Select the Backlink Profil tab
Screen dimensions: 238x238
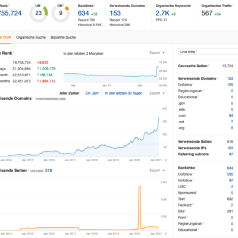point(5,37)
